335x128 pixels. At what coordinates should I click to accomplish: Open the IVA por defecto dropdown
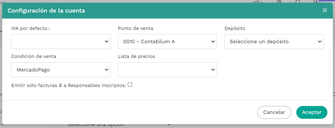(61, 41)
